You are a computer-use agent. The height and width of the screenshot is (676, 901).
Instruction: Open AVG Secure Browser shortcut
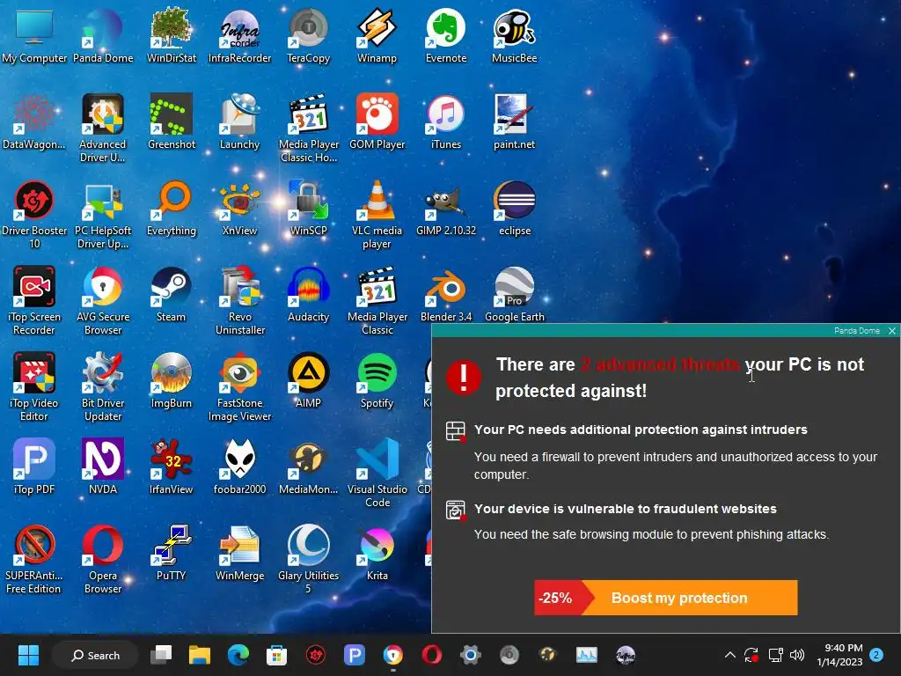pyautogui.click(x=103, y=301)
